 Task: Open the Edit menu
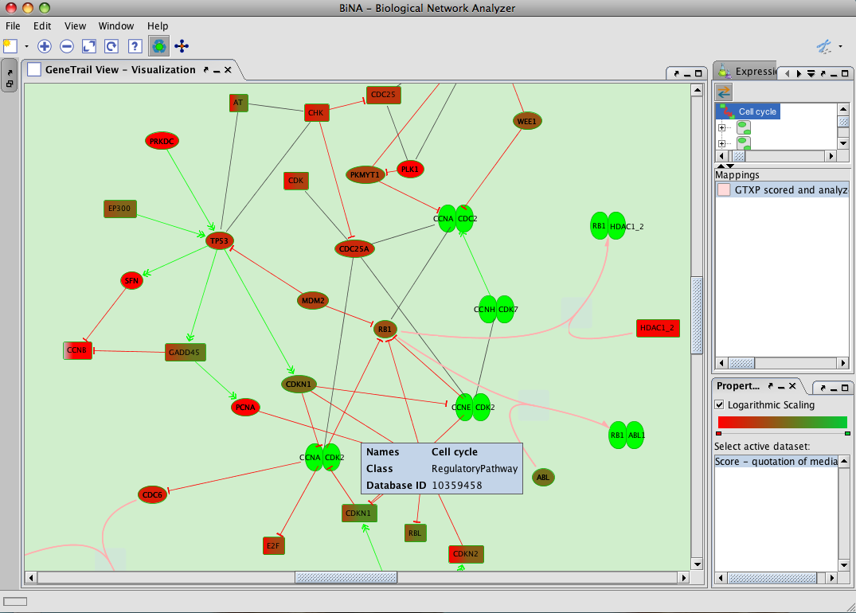[42, 25]
